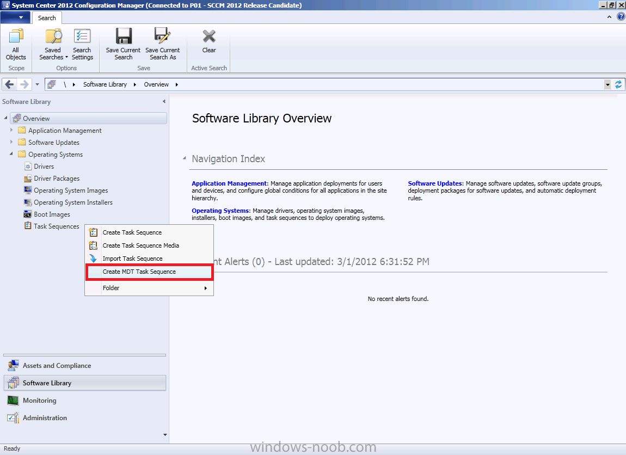Click Save Current Search As icon
This screenshot has width=626, height=455.
pyautogui.click(x=163, y=44)
